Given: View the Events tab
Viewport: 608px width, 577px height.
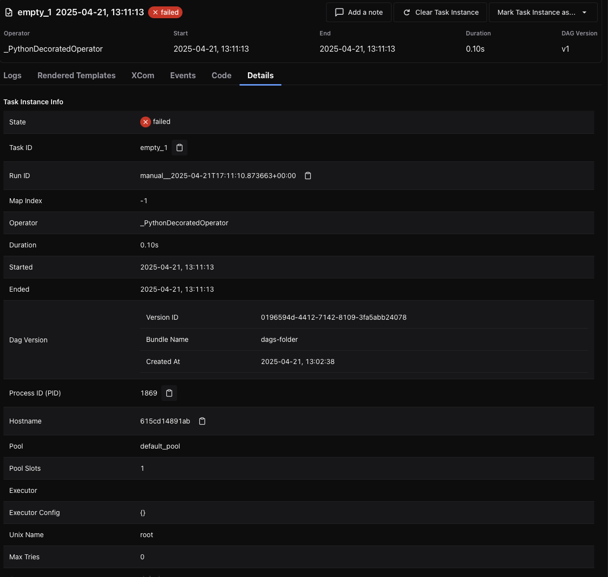Looking at the screenshot, I should tap(183, 75).
